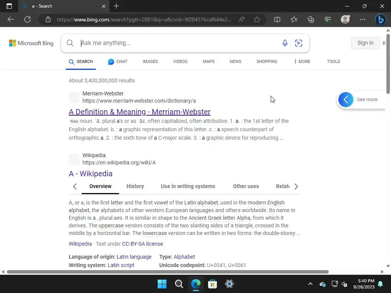Open taskbar Search
This screenshot has height=293, width=391.
pyautogui.click(x=179, y=284)
